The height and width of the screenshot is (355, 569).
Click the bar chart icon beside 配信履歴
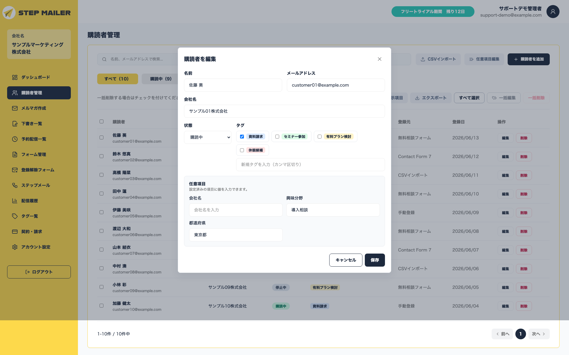pos(15,201)
